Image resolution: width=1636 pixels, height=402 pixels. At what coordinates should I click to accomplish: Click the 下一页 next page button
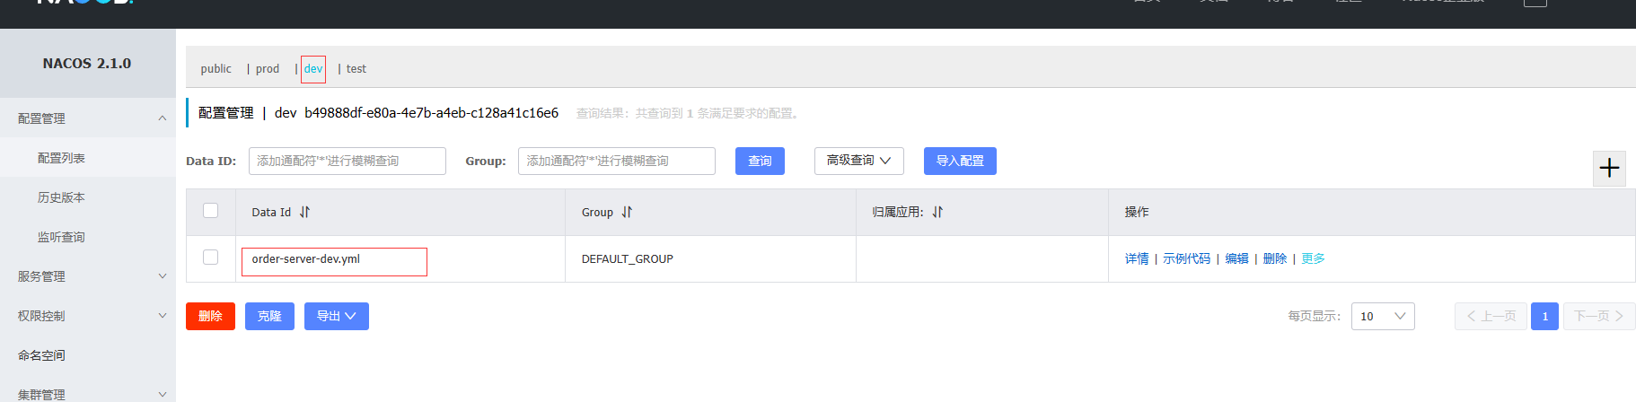click(x=1599, y=316)
